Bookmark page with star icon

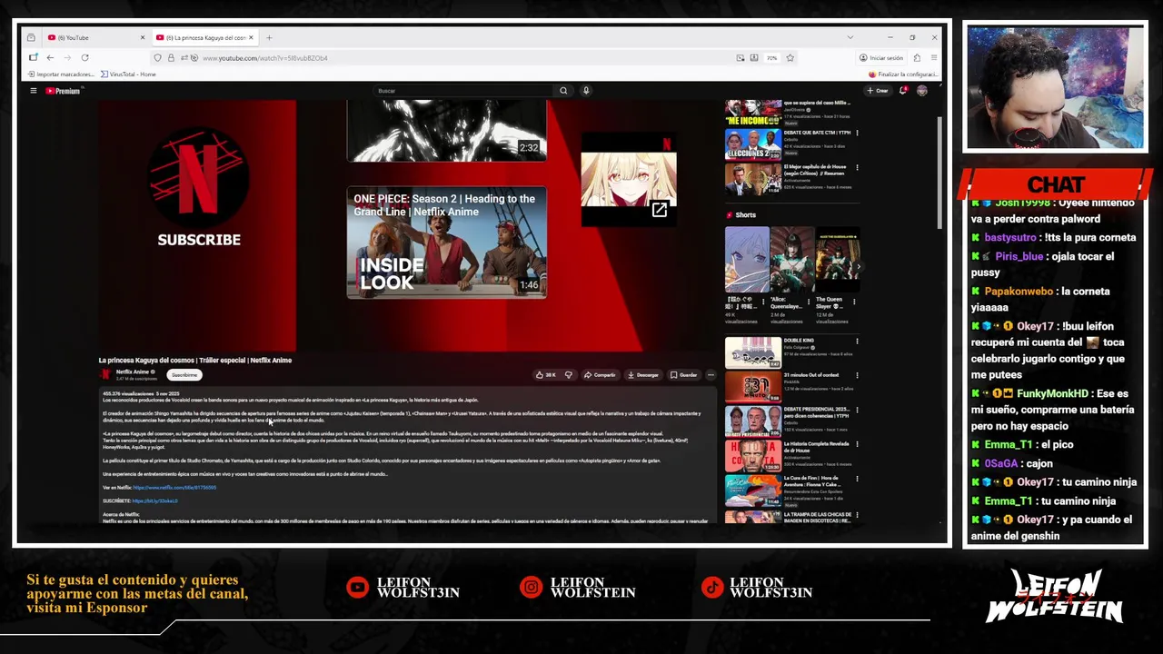tap(790, 58)
